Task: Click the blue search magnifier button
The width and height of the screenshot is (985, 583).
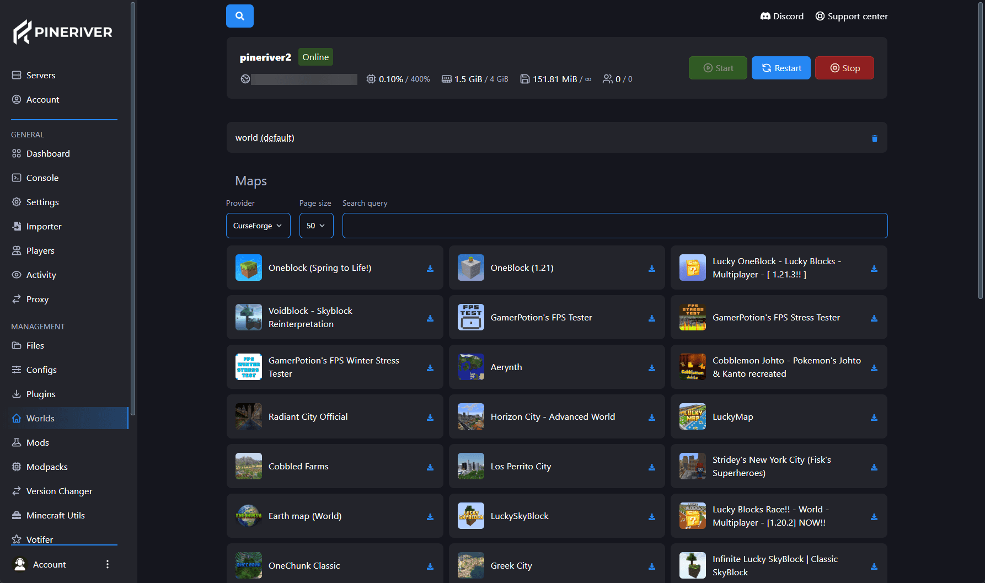Action: tap(240, 16)
